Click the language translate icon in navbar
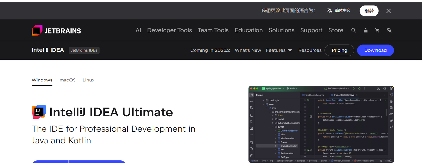Image resolution: width=422 pixels, height=163 pixels. (x=389, y=30)
